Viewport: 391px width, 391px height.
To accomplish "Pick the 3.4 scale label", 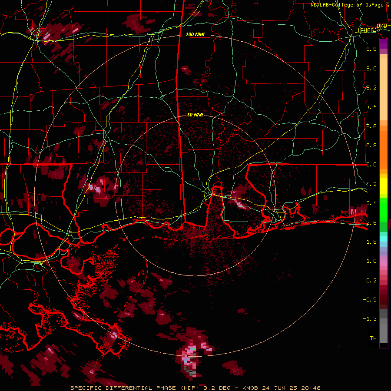I will (x=371, y=203).
